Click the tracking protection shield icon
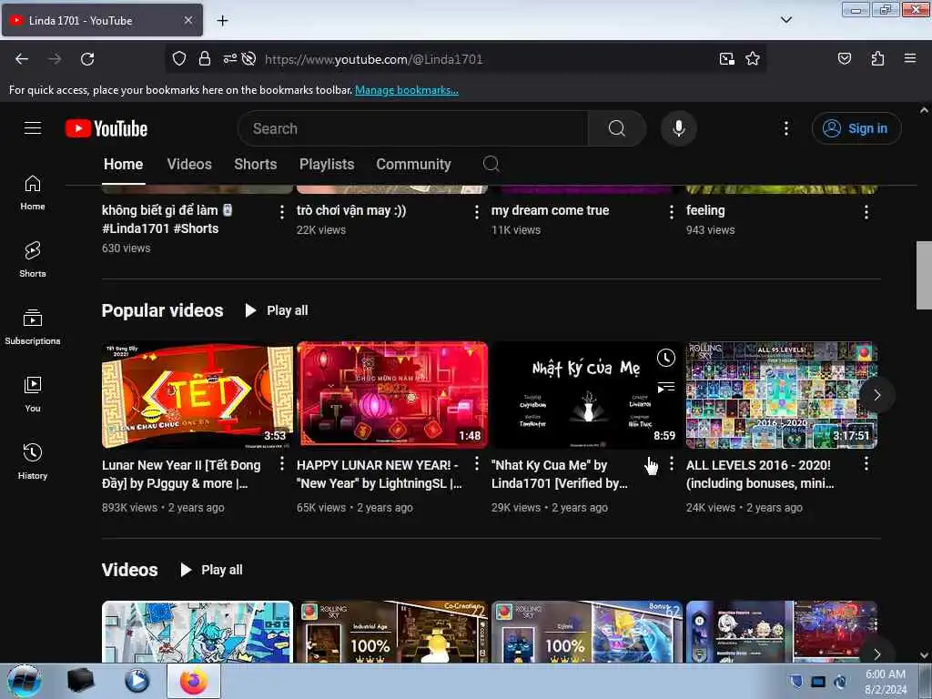The height and width of the screenshot is (699, 932). (x=179, y=58)
